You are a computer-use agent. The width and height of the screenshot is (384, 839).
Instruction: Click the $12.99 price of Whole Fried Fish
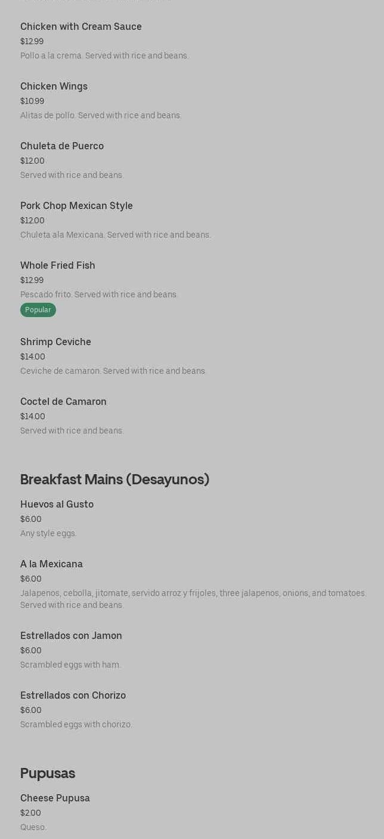(32, 280)
